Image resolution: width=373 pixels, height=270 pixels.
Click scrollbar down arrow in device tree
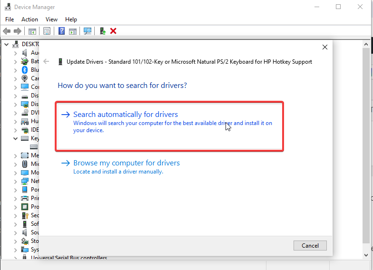(x=366, y=255)
